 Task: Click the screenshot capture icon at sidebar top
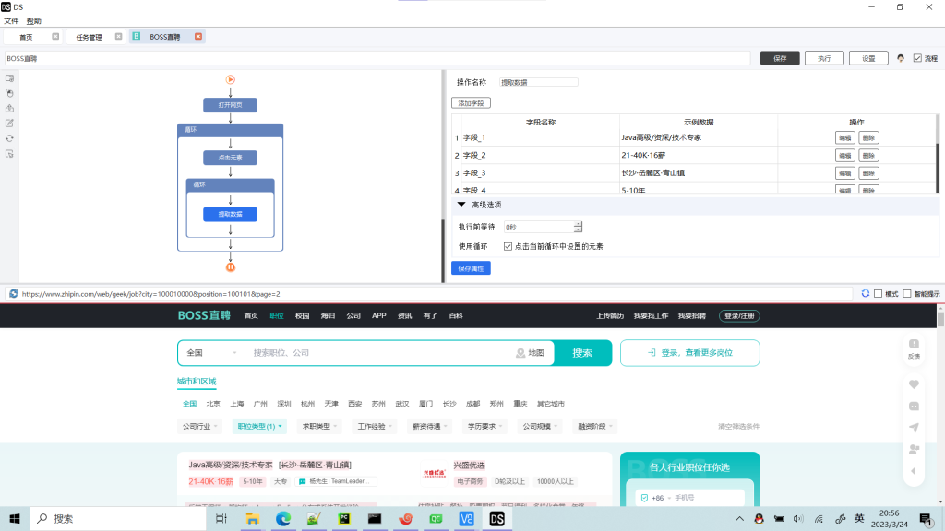9,78
